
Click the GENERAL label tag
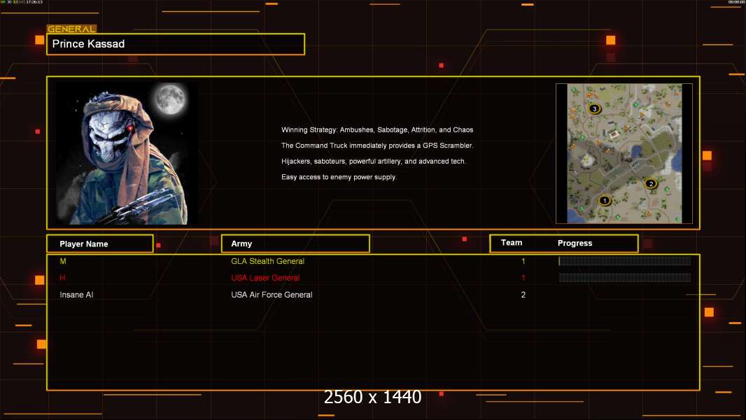(71, 29)
